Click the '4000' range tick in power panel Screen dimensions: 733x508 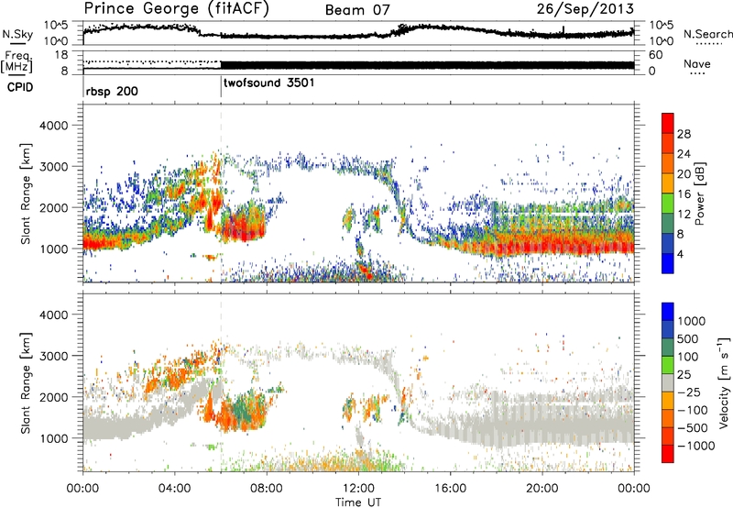[x=53, y=126]
